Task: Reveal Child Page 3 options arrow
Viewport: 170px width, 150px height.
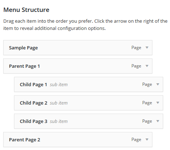Action: [158, 121]
